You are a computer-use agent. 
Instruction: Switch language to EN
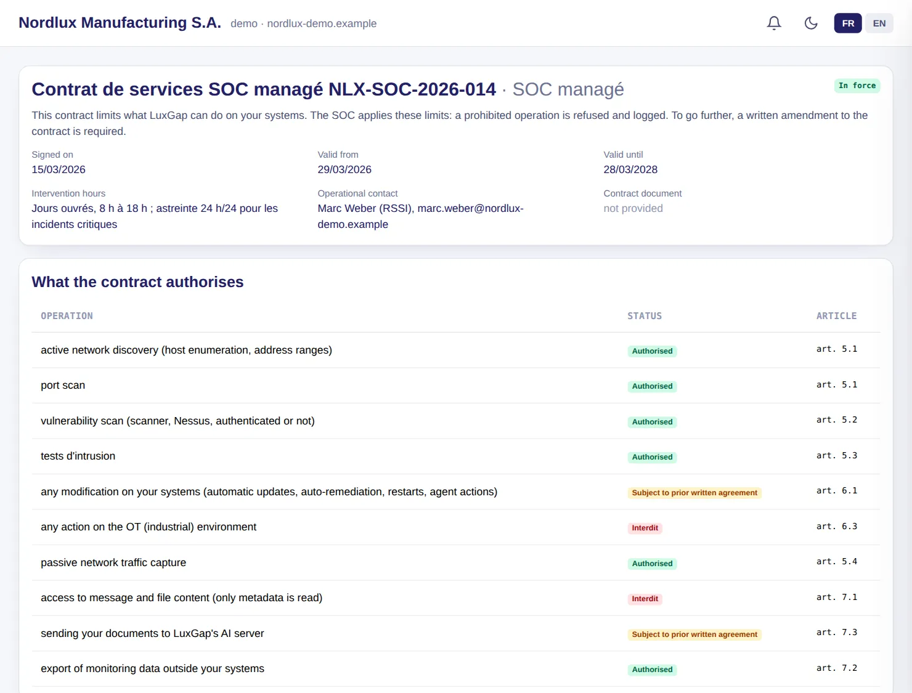click(879, 23)
